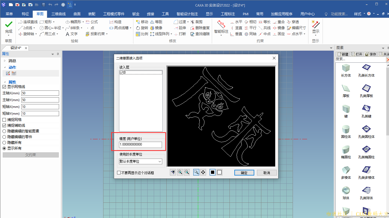Switch to the 钣金 ribbon tab
Screen dimensions: 389x218
pyautogui.click(x=135, y=14)
